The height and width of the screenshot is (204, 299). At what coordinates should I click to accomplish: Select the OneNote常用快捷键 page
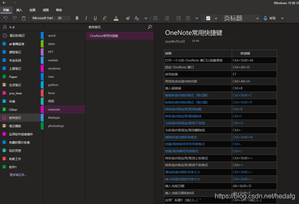pyautogui.click(x=120, y=36)
